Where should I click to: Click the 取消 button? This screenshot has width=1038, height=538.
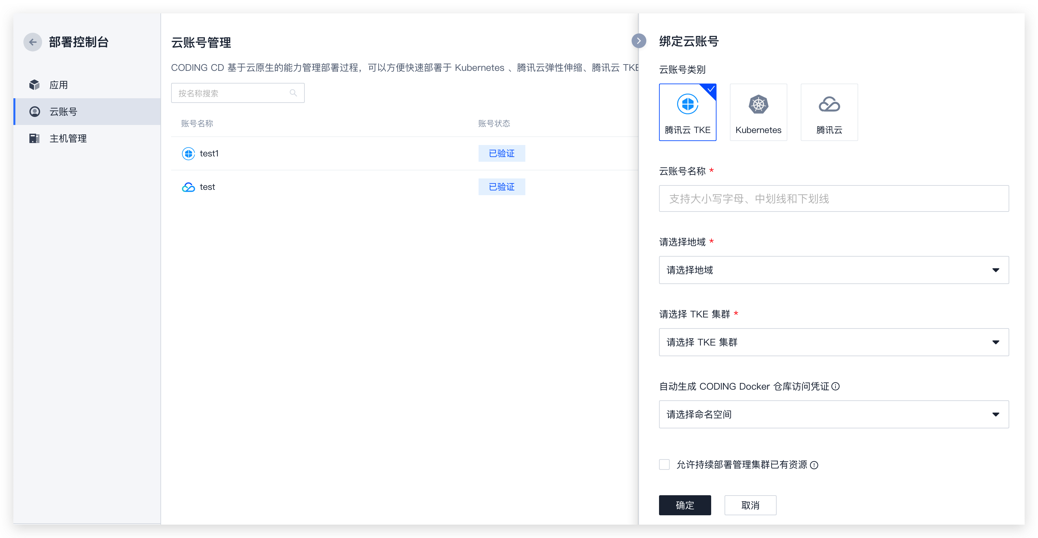click(x=750, y=505)
